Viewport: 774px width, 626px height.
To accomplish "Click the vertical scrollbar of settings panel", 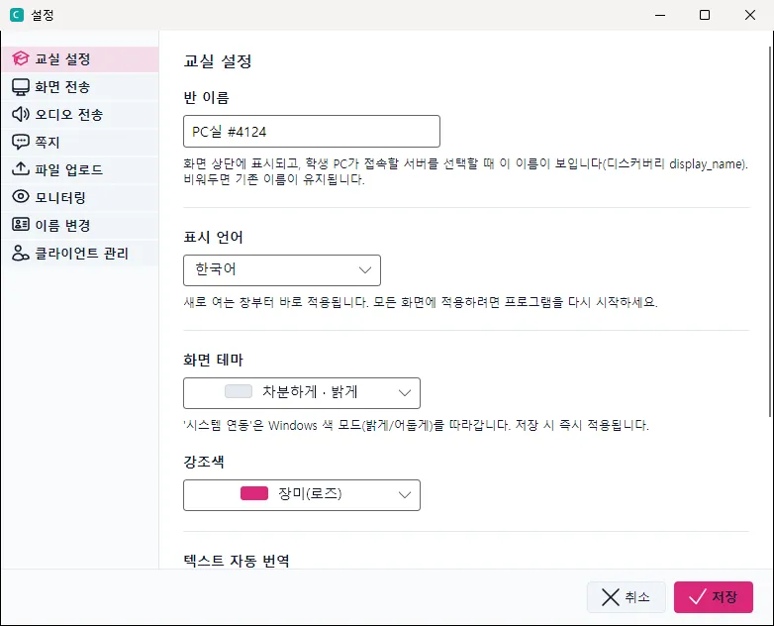I will [771, 232].
